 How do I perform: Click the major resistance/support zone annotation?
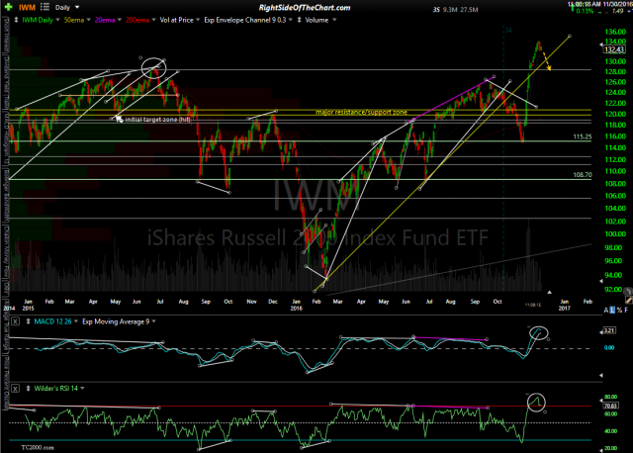tap(361, 112)
